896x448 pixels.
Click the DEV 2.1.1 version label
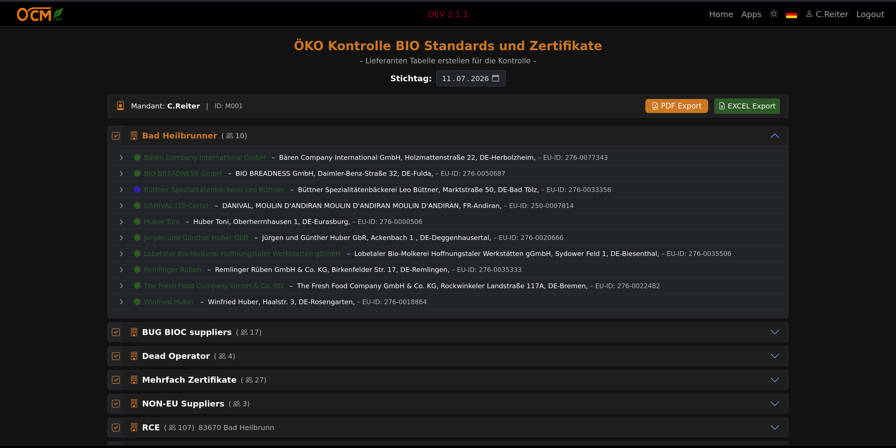point(448,14)
